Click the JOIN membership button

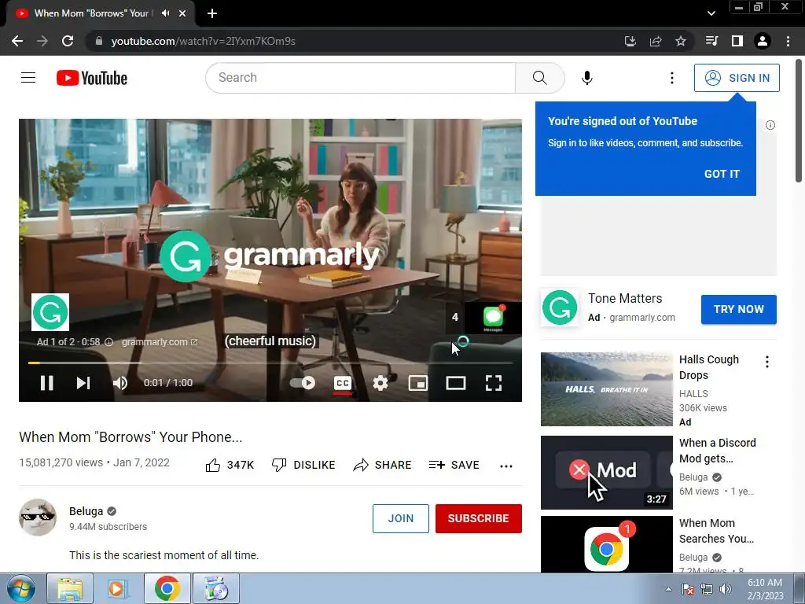coord(400,518)
